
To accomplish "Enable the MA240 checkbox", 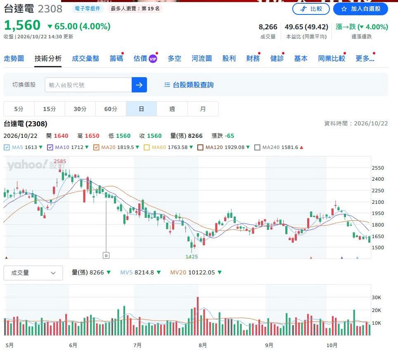I will (x=257, y=147).
